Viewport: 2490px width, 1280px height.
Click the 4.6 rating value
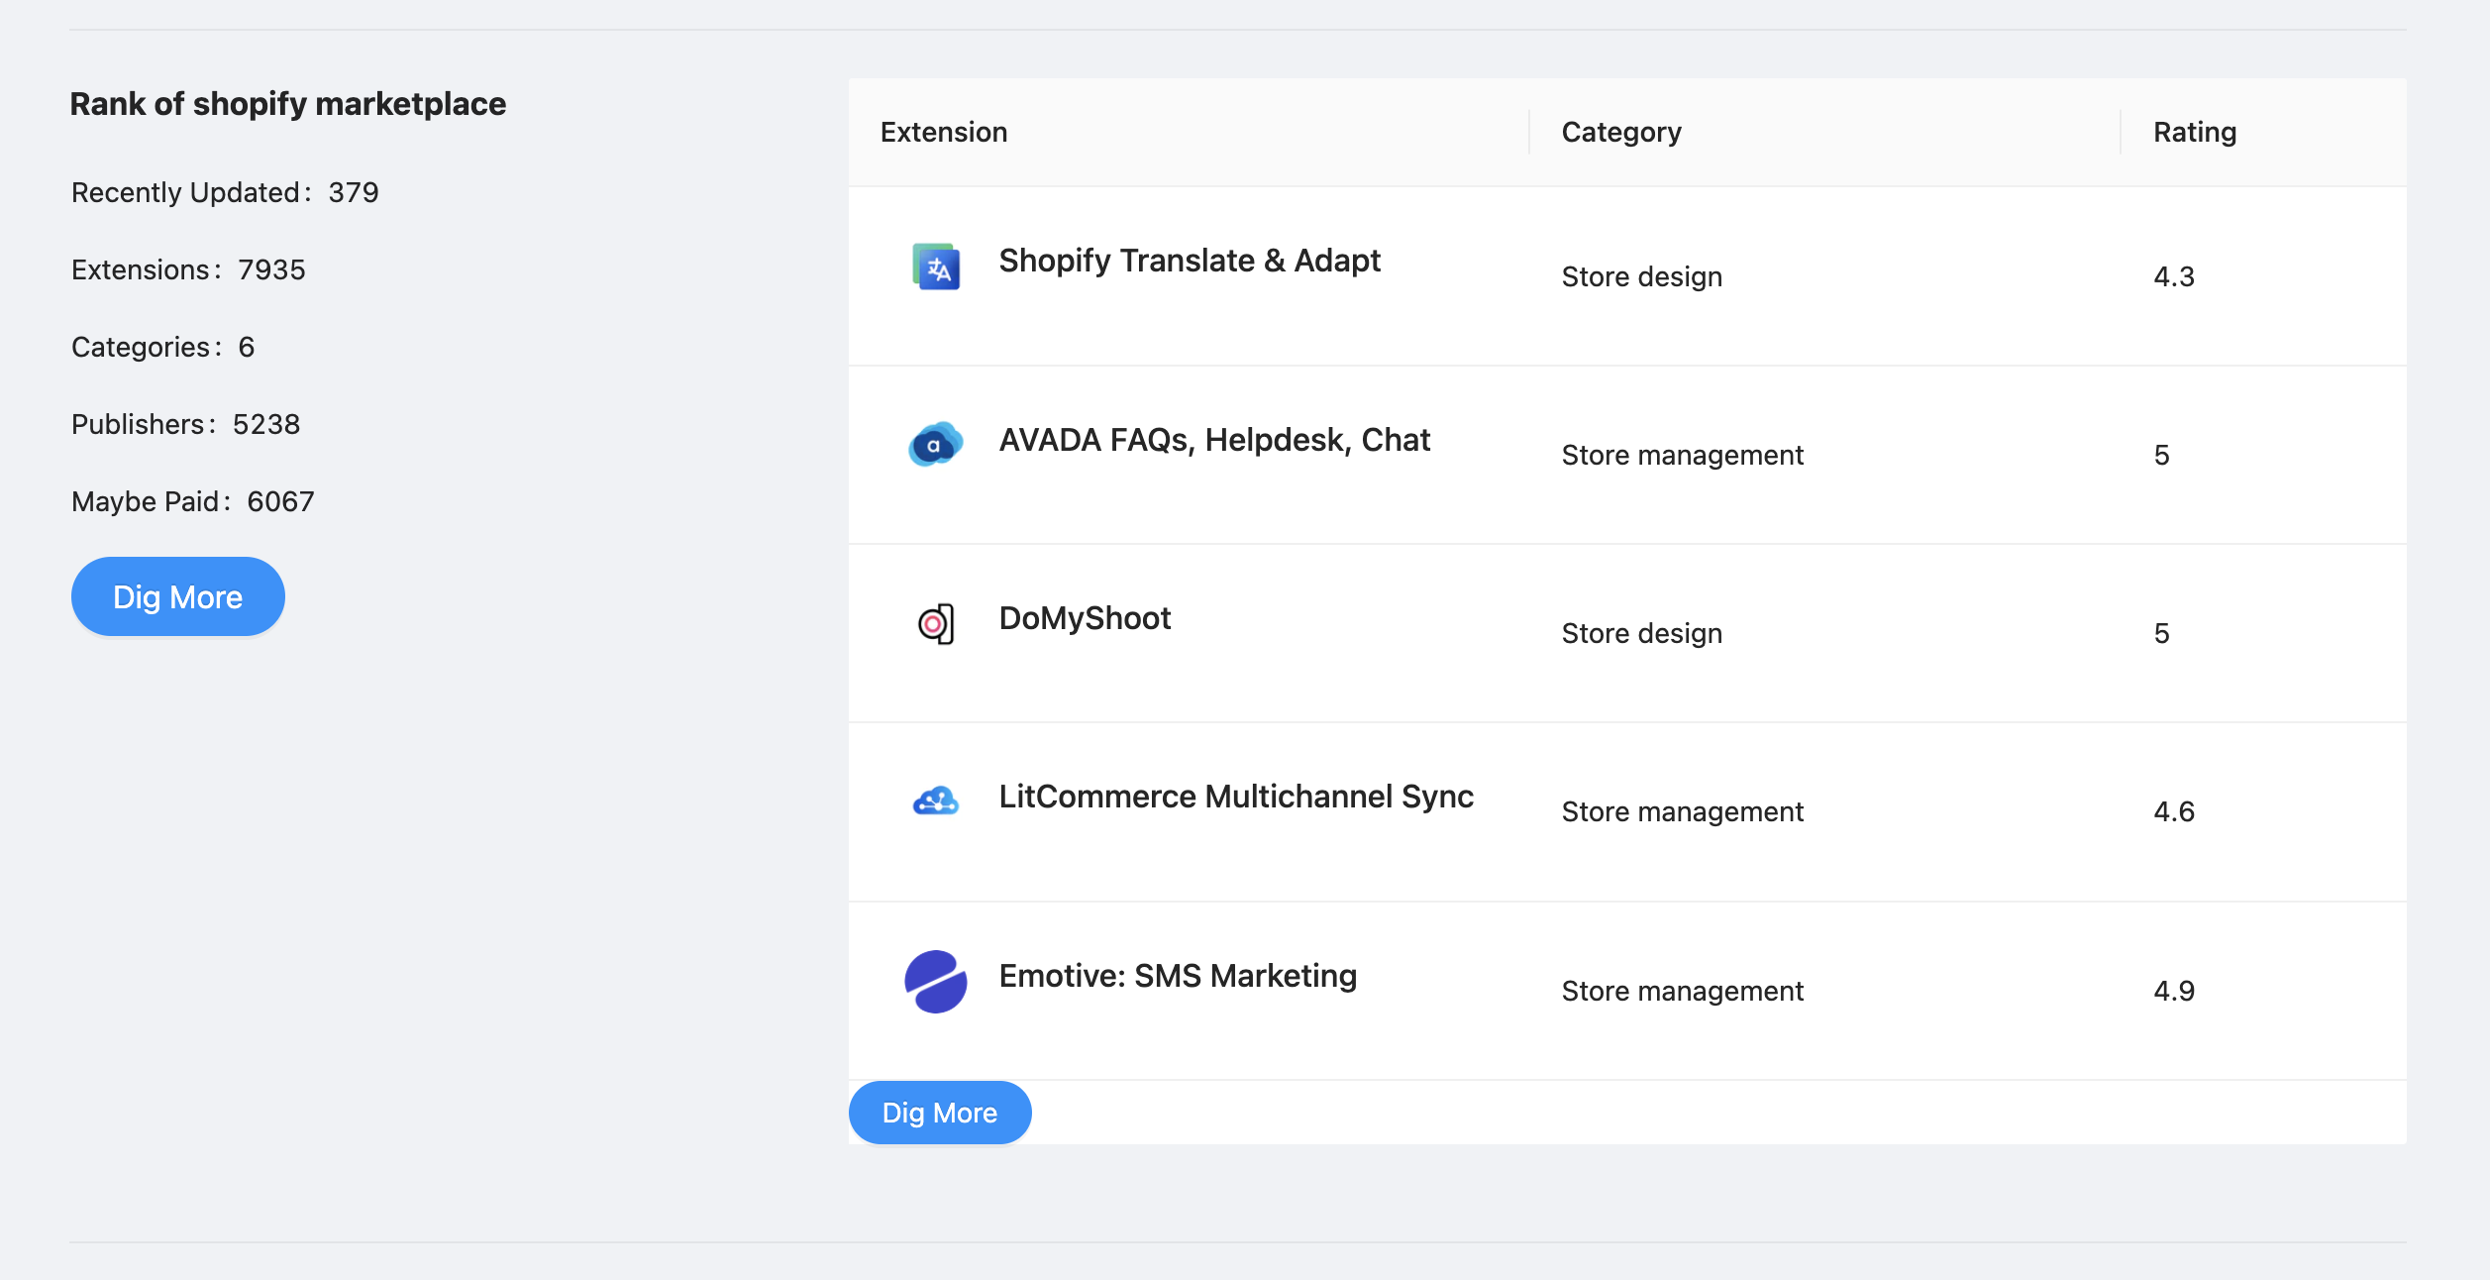pyautogui.click(x=2174, y=811)
